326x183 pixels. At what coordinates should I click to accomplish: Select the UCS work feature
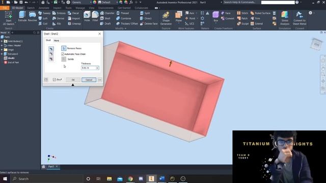click(x=189, y=24)
